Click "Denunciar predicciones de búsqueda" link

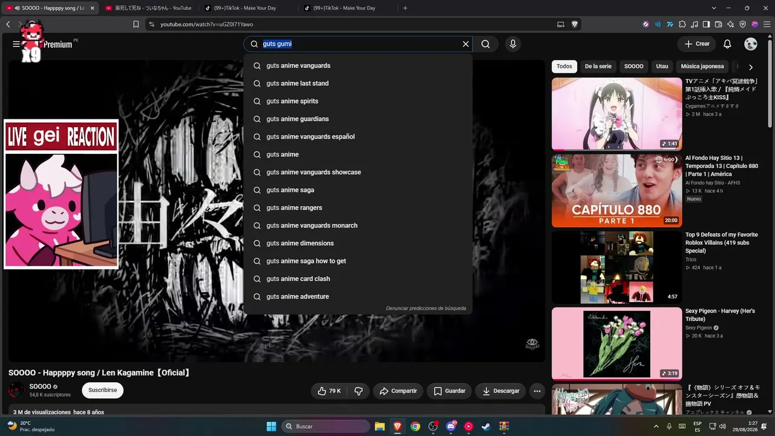(426, 308)
